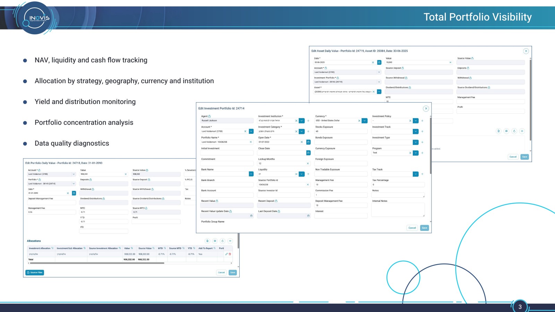Open date picker in Portfolio Daily Value dialog
The image size is (555, 312).
point(74,193)
